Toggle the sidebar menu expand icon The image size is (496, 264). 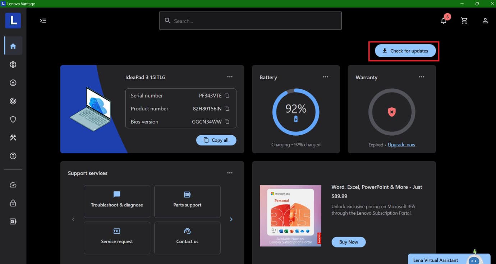click(43, 21)
